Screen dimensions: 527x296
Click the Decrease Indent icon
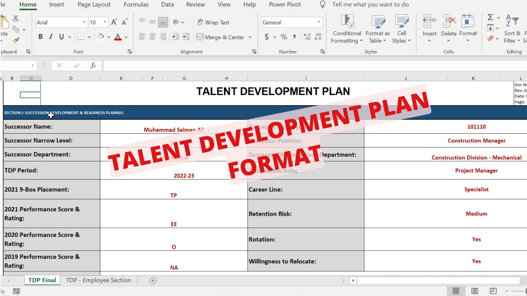coord(175,37)
